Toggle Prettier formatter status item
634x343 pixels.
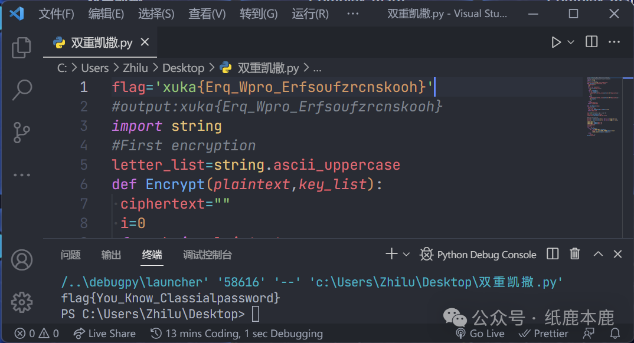tap(544, 334)
